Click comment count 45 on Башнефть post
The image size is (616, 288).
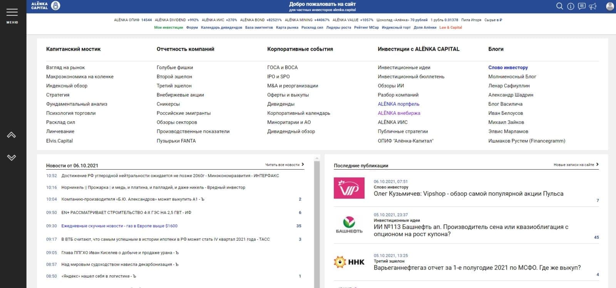(x=596, y=237)
